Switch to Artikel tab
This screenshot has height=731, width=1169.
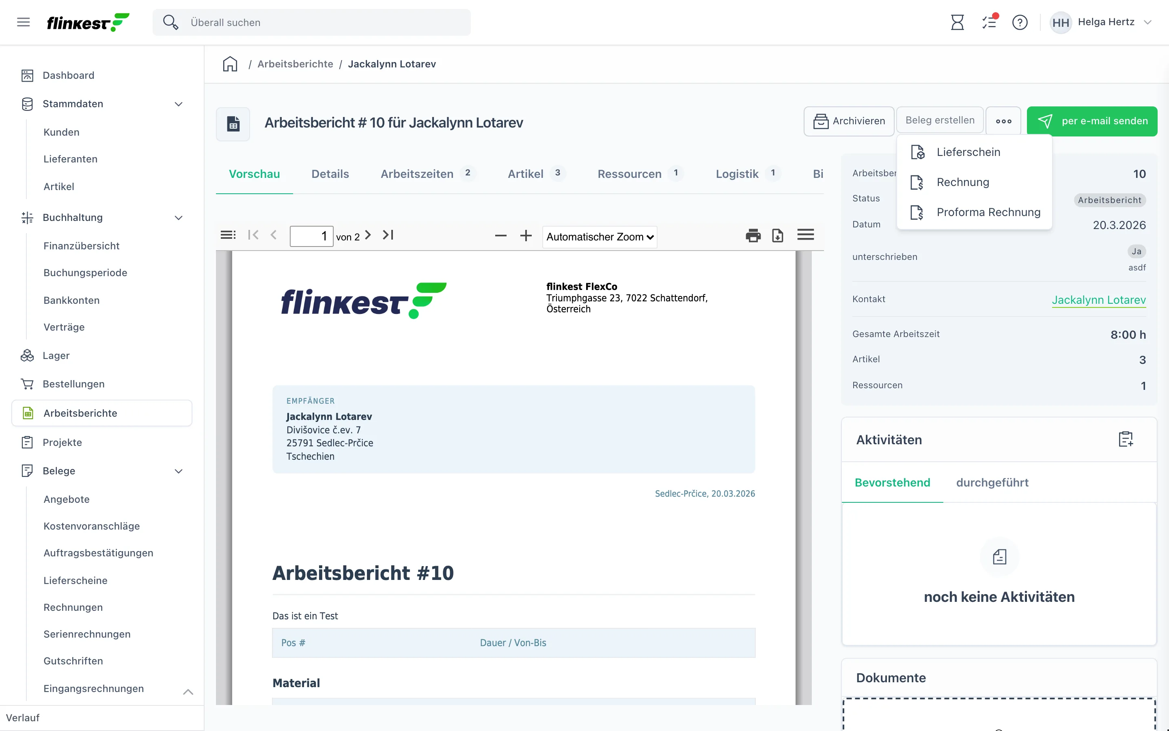[536, 174]
